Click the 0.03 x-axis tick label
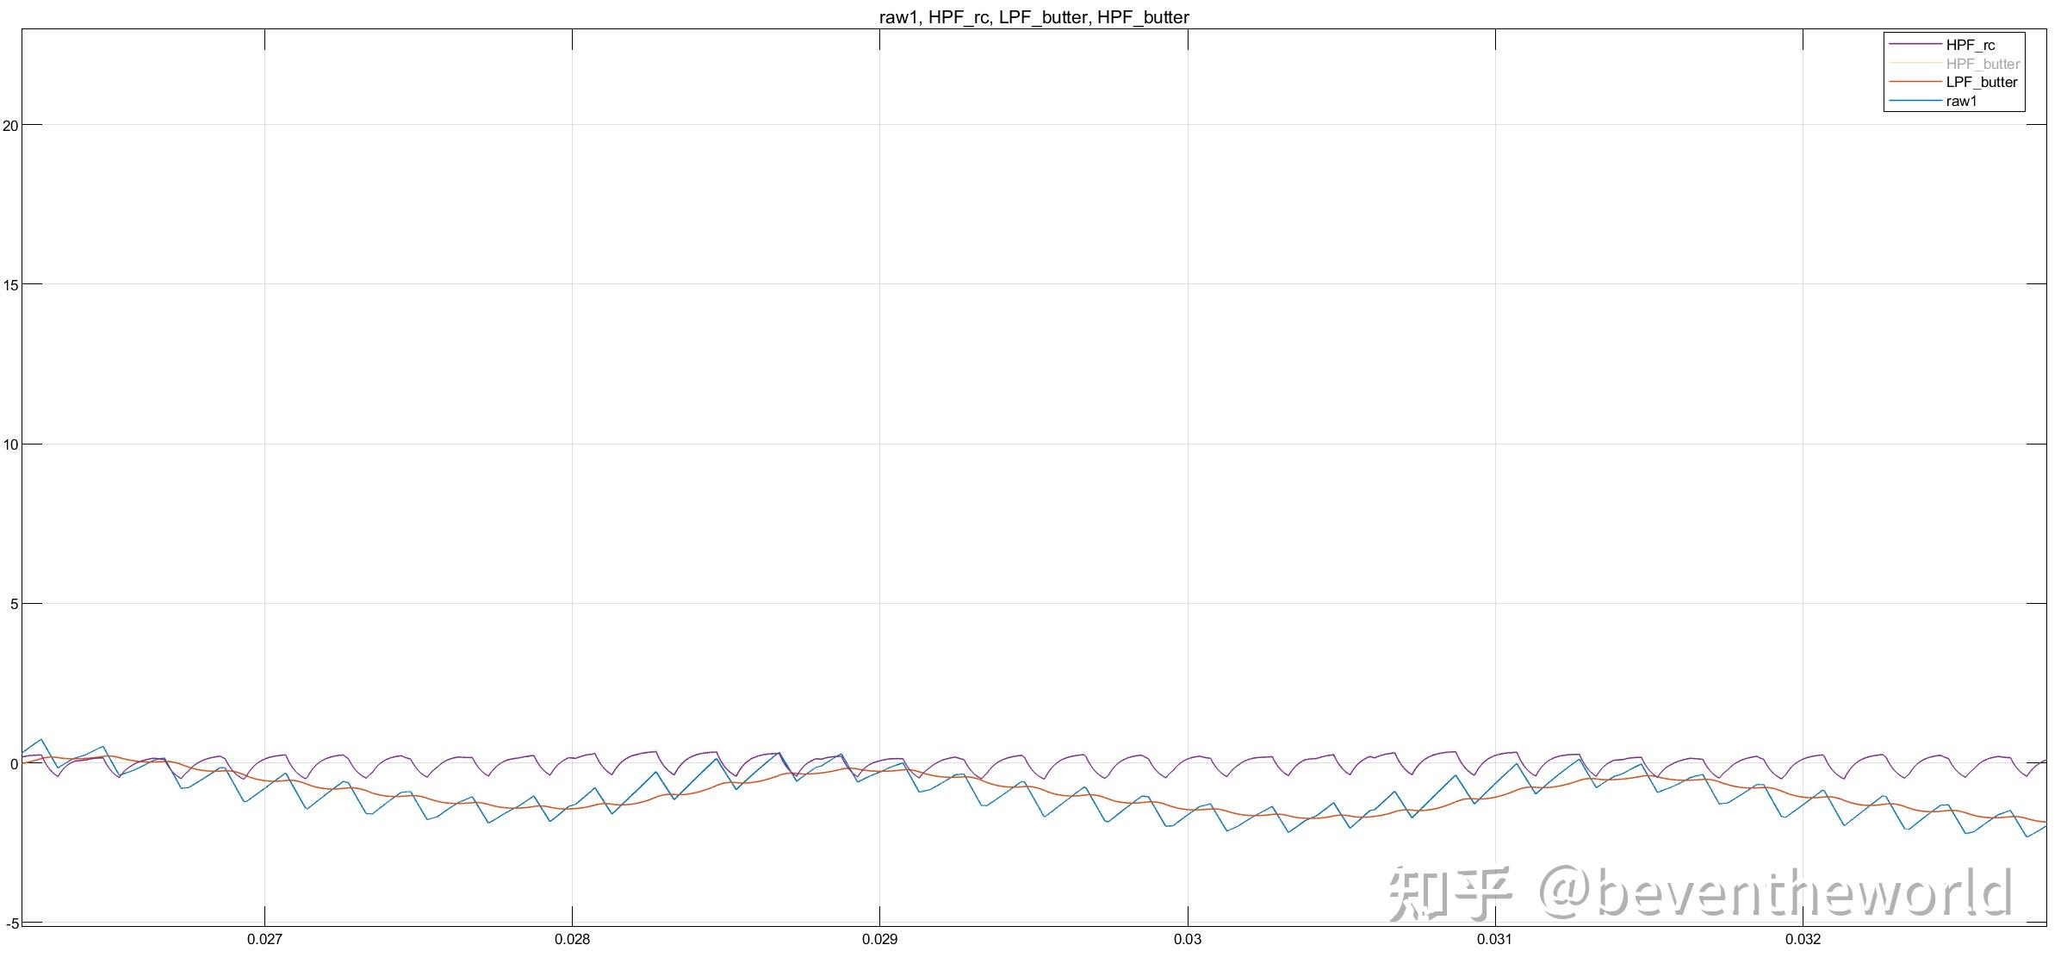The image size is (2067, 976). (x=1187, y=939)
